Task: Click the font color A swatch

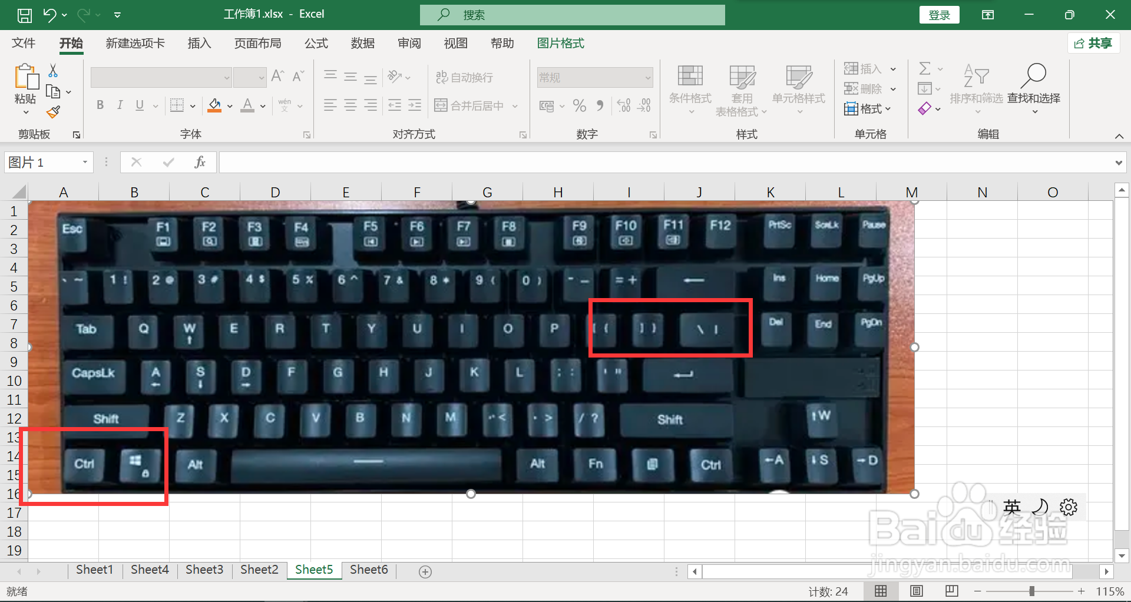Action: (248, 105)
